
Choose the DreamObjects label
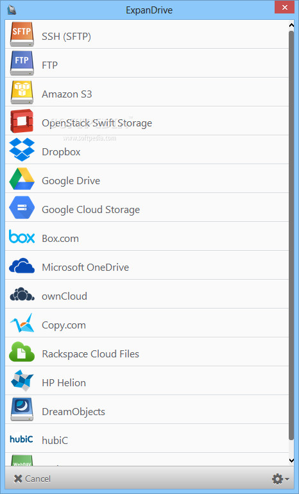point(73,412)
